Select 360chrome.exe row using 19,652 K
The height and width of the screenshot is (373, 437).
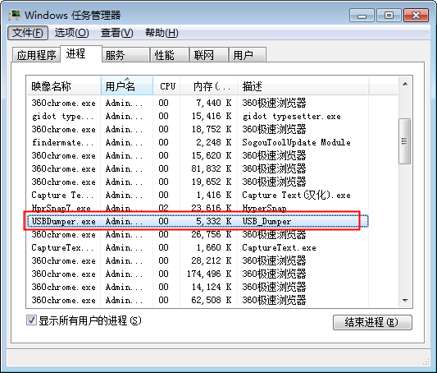click(198, 182)
